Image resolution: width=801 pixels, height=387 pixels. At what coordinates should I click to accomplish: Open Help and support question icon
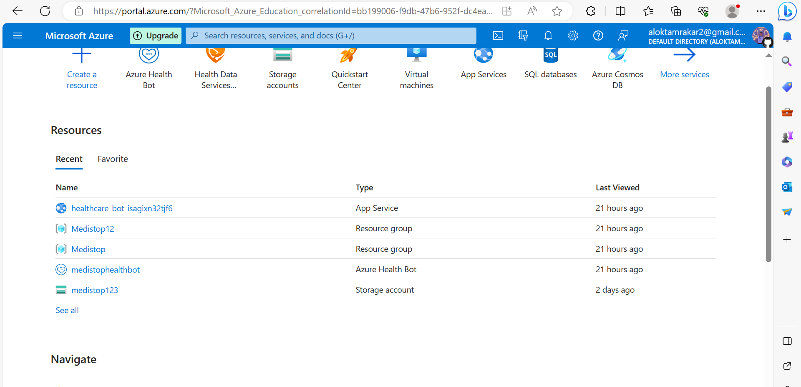598,35
